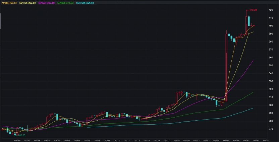The image size is (279, 142).
Task: Click the 320 price axis label
Action: tap(271, 89)
